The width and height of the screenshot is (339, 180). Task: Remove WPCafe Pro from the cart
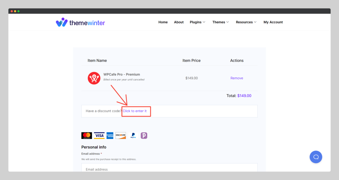236,78
